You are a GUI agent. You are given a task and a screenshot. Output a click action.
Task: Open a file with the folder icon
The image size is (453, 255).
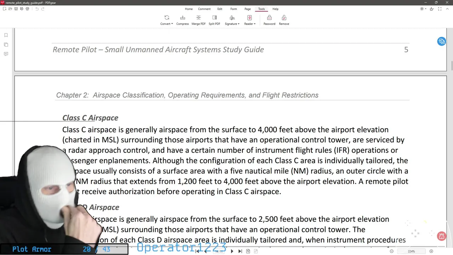[10, 9]
